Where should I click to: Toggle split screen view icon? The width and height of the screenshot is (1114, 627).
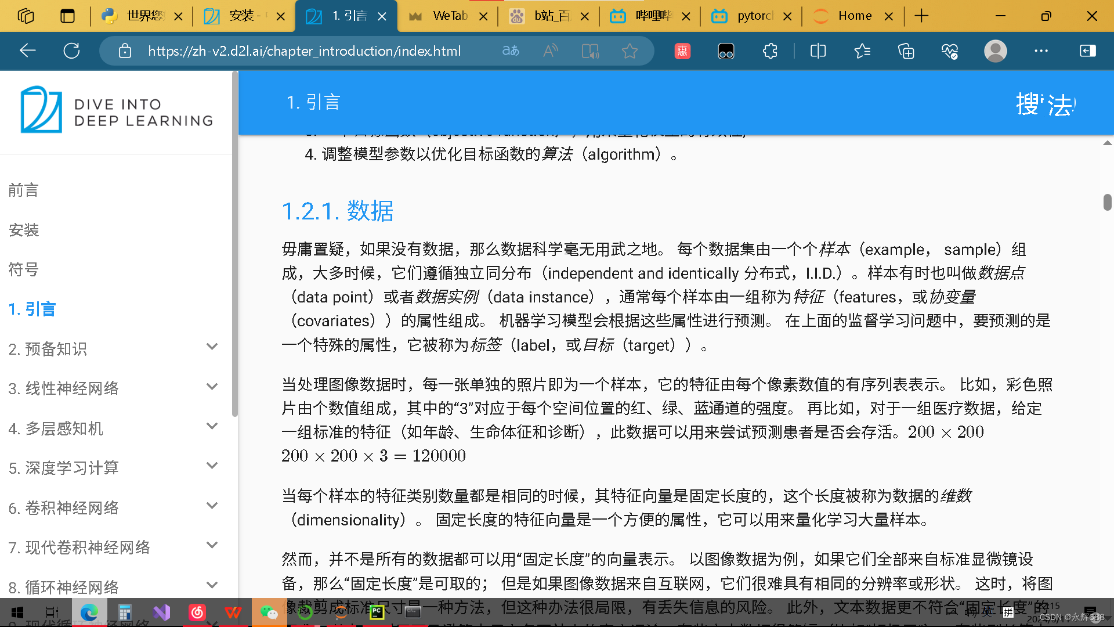(818, 51)
